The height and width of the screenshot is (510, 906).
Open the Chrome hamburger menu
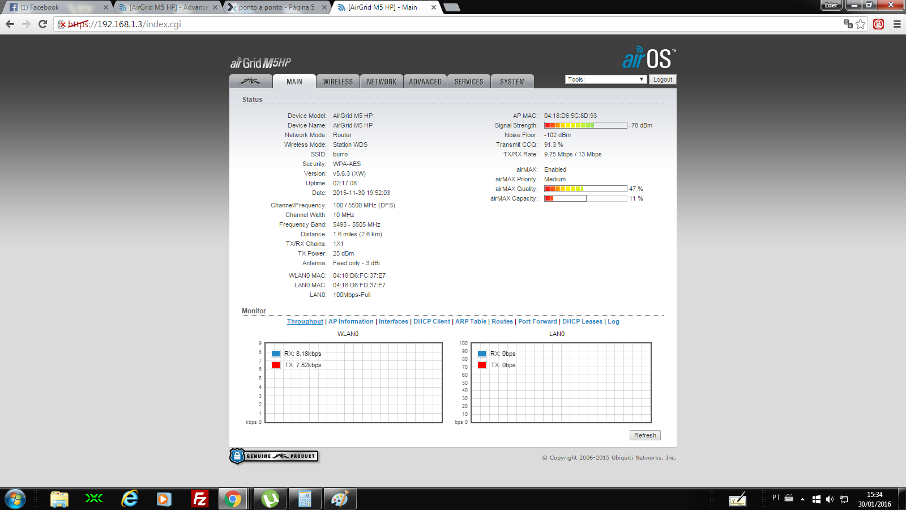pyautogui.click(x=897, y=24)
